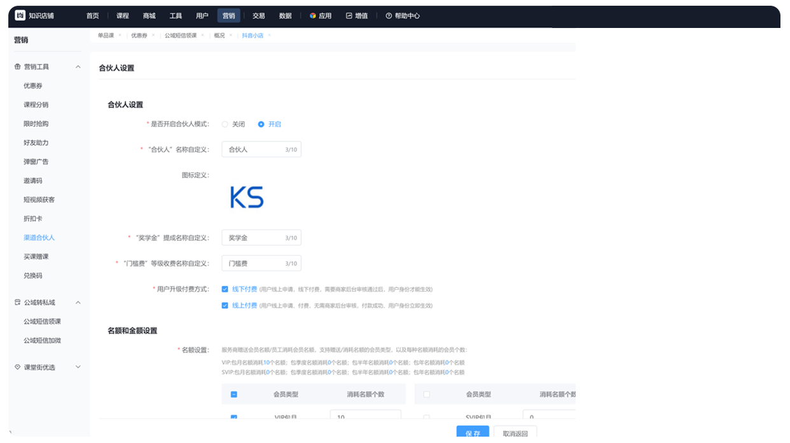
Task: Close the 抖音小店 tab
Action: click(x=269, y=36)
